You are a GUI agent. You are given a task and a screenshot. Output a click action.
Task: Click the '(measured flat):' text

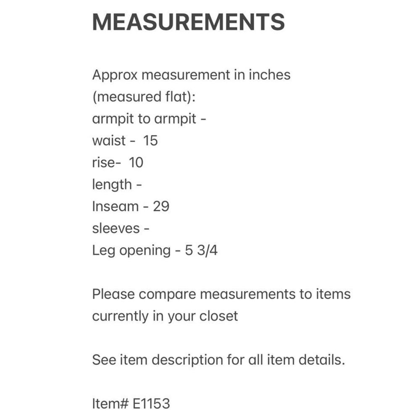click(144, 97)
